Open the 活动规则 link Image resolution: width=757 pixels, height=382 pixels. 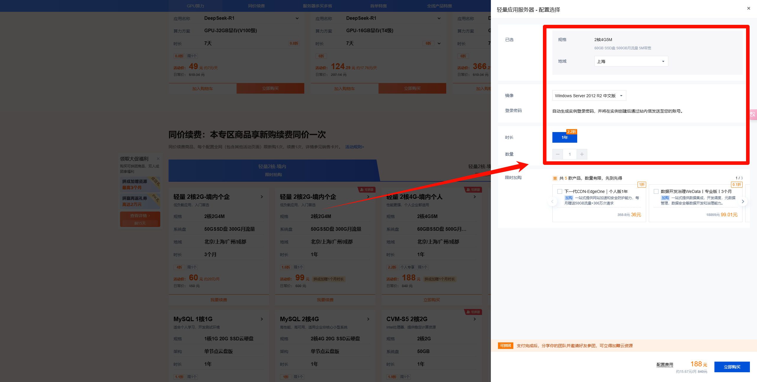pyautogui.click(x=354, y=147)
